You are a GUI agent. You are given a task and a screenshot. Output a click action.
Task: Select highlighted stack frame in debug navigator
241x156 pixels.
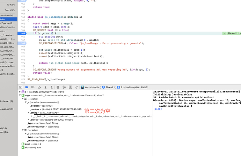pyautogui.click(x=9, y=19)
